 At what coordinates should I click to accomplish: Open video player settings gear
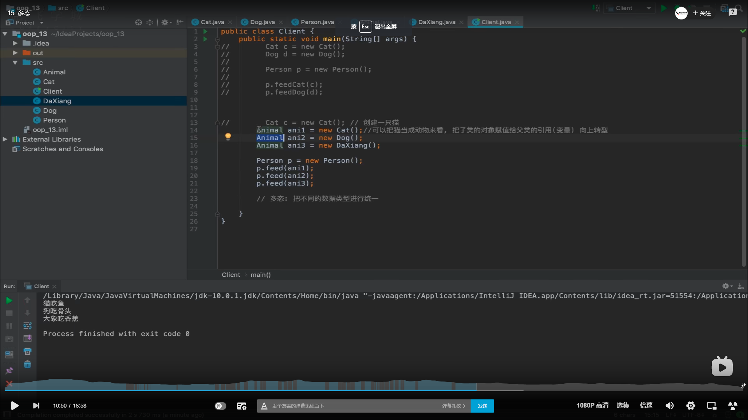690,406
